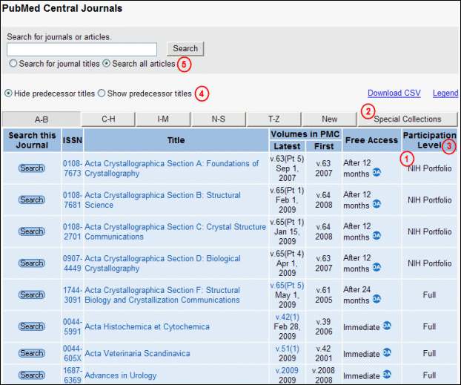
Task: Open the Legend link
Action: tap(445, 93)
